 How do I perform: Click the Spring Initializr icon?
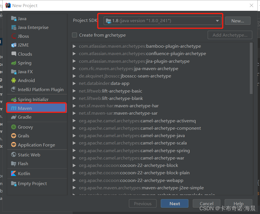pos(14,99)
